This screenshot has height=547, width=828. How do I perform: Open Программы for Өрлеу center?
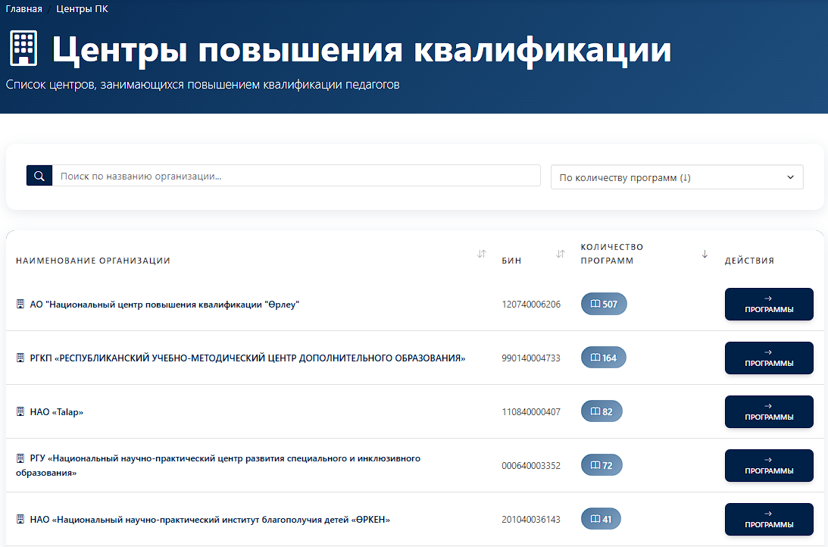(769, 304)
